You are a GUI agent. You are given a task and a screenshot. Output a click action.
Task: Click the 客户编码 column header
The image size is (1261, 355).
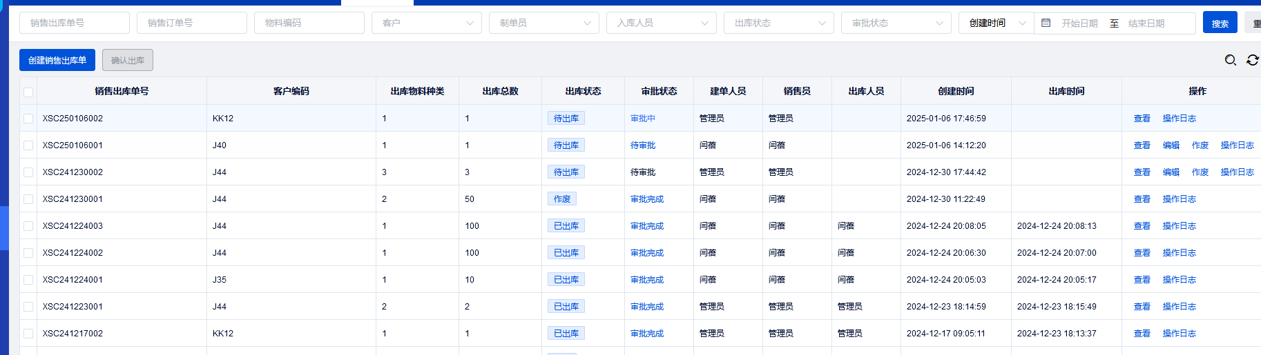point(291,91)
